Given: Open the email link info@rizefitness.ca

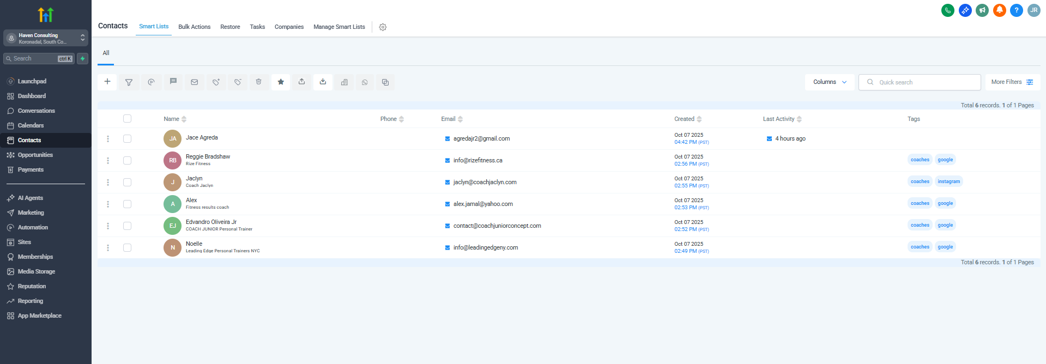Looking at the screenshot, I should pos(477,160).
